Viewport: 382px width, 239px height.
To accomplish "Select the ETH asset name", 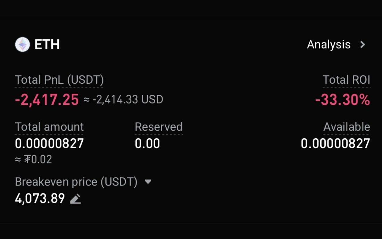I will click(47, 44).
